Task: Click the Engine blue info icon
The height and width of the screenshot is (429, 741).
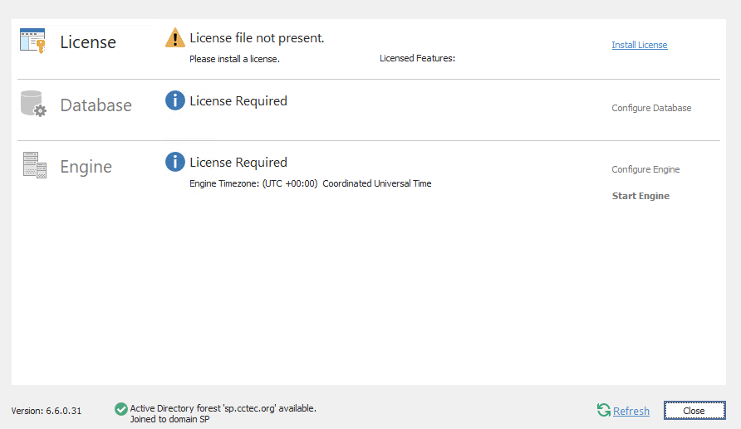Action: tap(175, 163)
